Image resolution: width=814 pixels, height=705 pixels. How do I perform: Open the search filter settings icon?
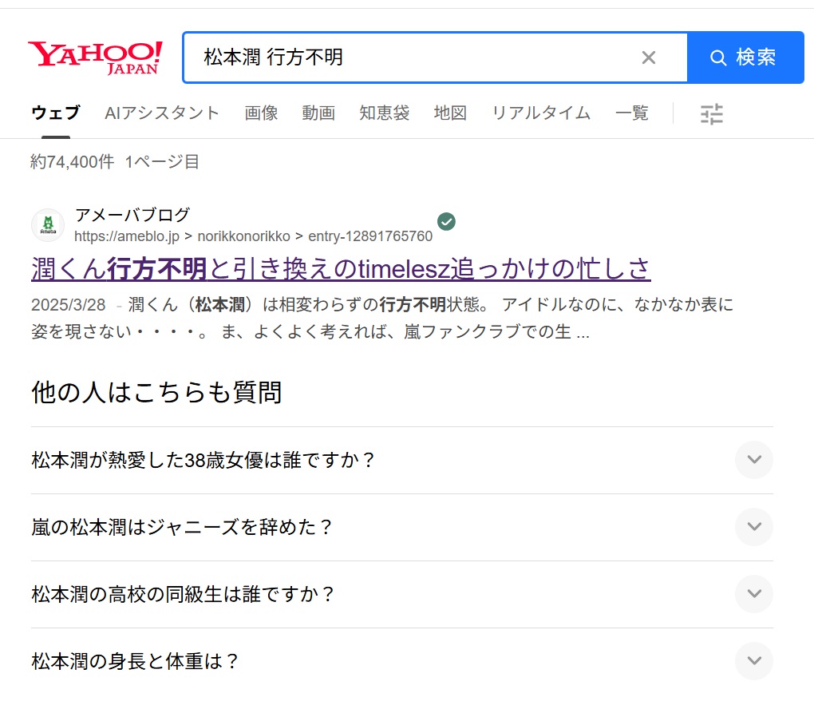(711, 114)
